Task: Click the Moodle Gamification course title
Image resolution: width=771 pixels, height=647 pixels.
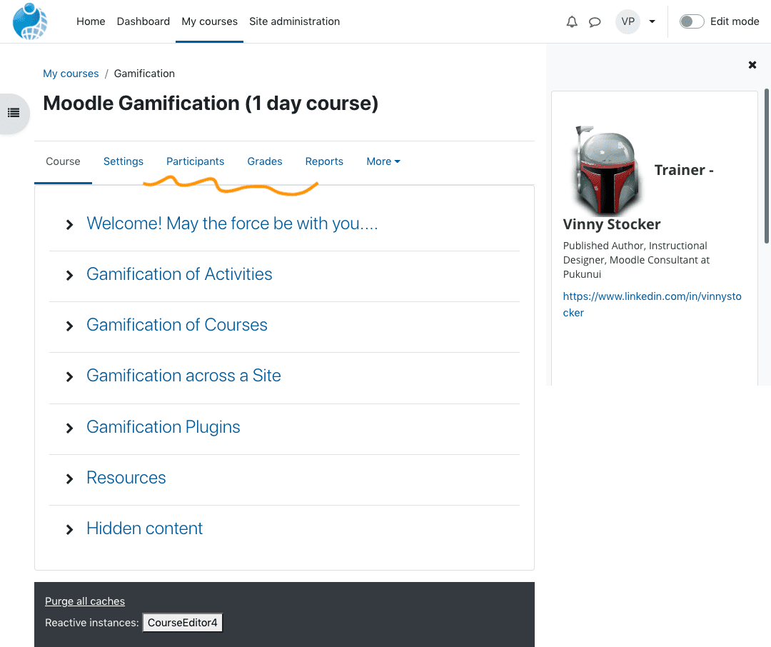Action: point(211,104)
